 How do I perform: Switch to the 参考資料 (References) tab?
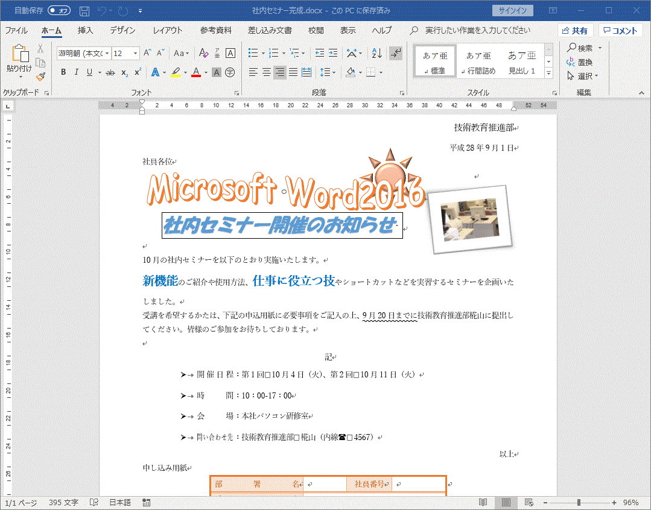pyautogui.click(x=215, y=30)
